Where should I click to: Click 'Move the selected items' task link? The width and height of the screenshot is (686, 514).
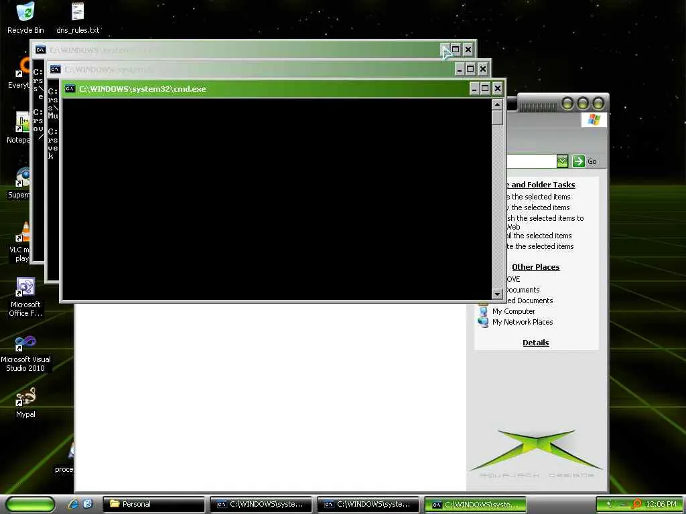point(538,197)
